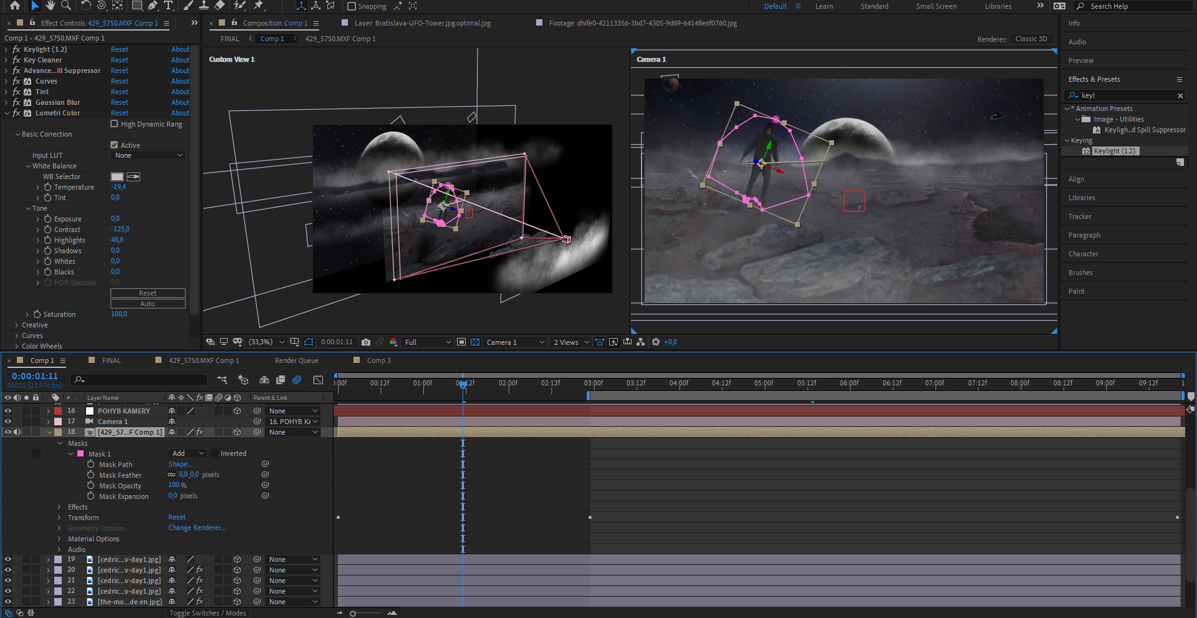This screenshot has height=618, width=1197.
Task: Open the Input LUT dropdown
Action: tap(148, 155)
